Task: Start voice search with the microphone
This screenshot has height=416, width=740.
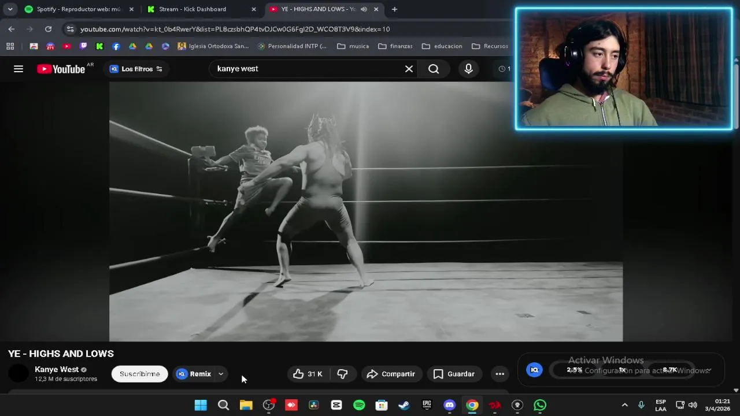Action: coord(468,69)
